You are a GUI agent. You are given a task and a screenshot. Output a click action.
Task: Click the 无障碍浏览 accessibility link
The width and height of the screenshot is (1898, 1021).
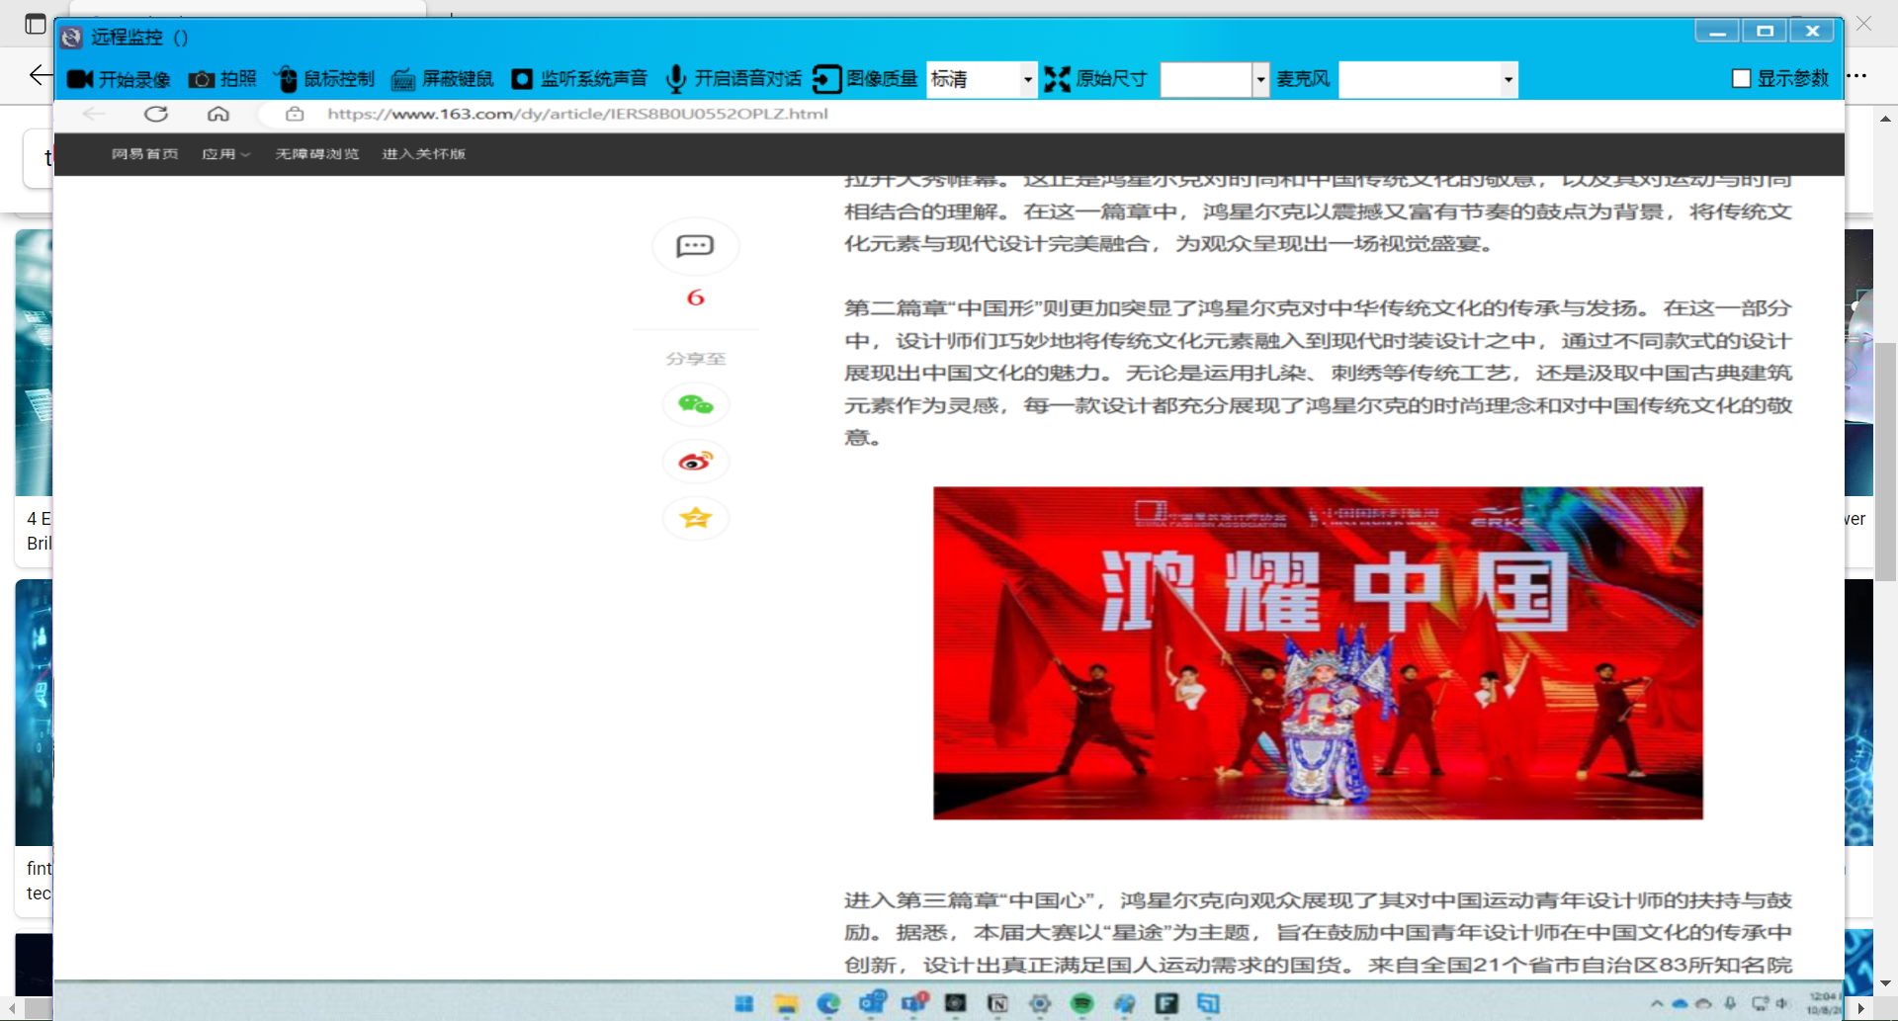[x=316, y=154]
